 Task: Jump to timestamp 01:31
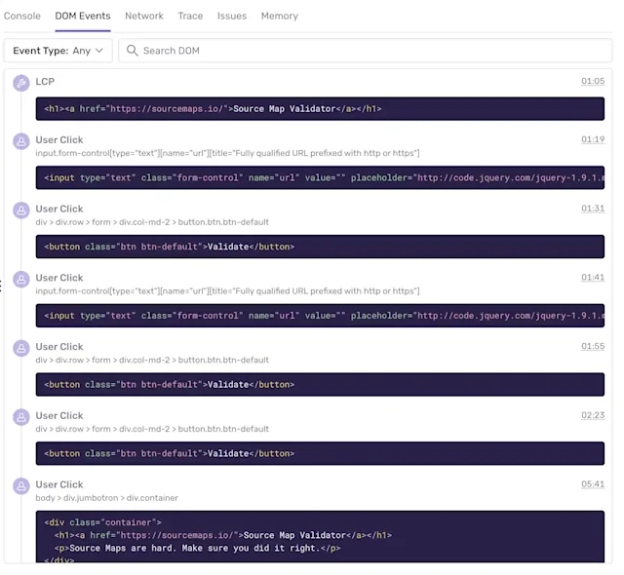(593, 209)
